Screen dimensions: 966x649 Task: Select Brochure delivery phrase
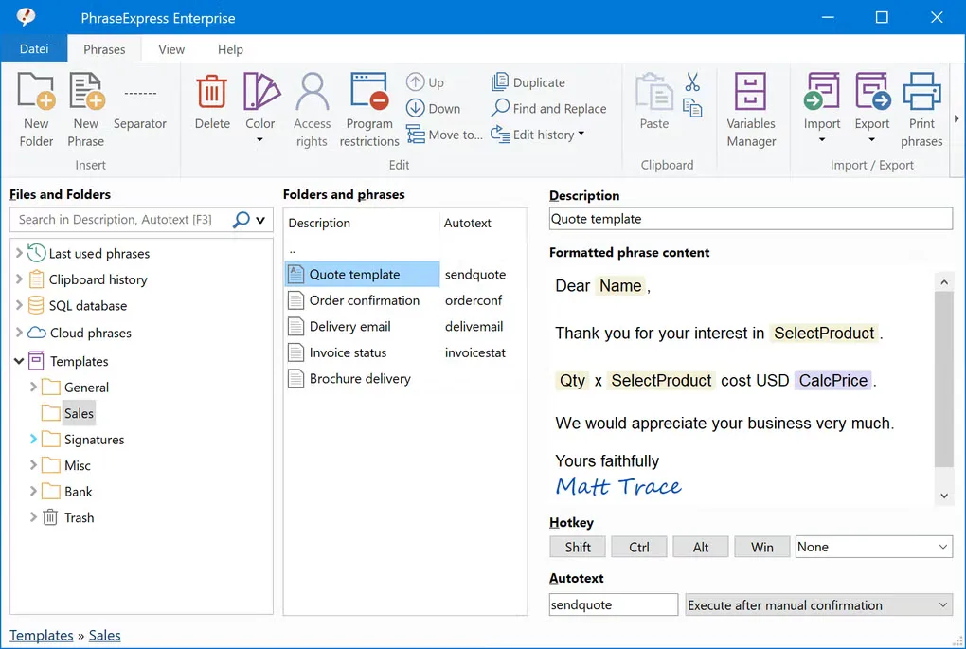[360, 378]
